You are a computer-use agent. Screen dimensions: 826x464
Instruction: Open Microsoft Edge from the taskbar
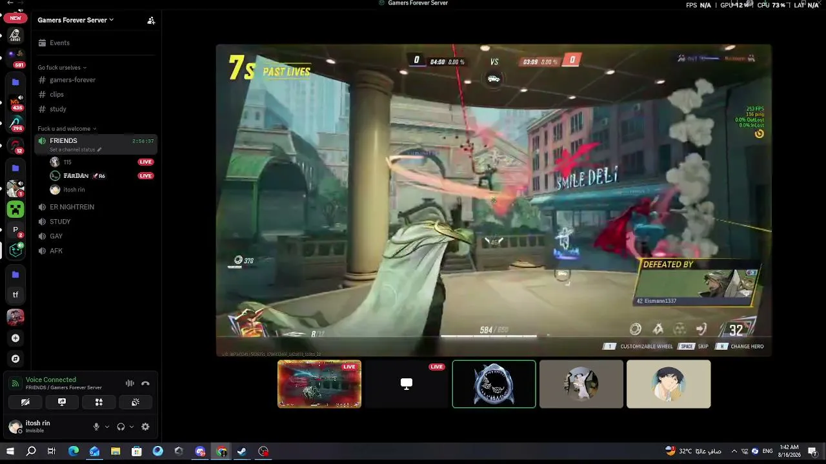74,451
